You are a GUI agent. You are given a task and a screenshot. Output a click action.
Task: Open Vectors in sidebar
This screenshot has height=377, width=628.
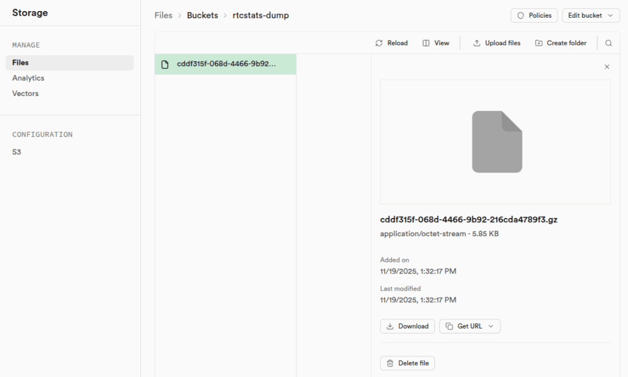pyautogui.click(x=25, y=94)
